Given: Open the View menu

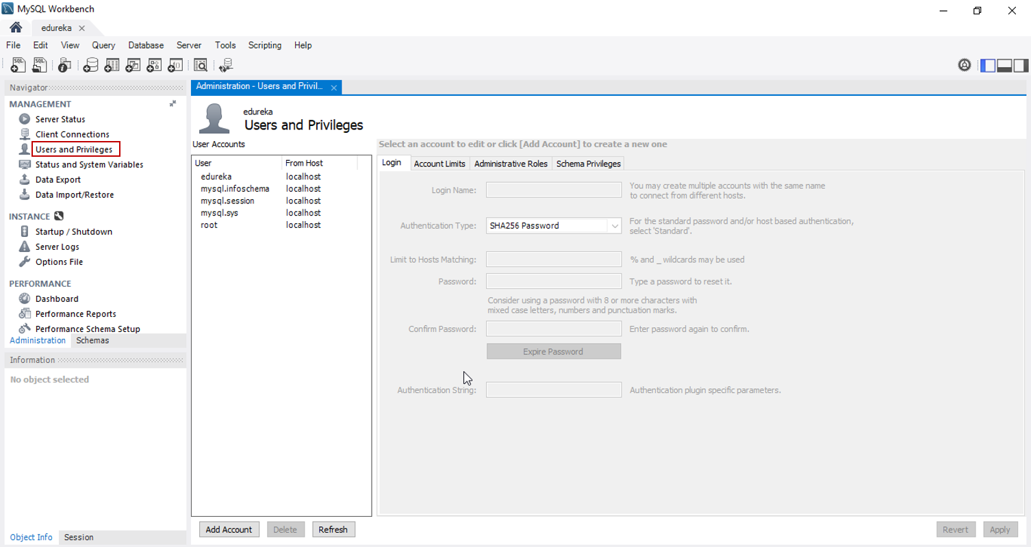Looking at the screenshot, I should 70,45.
